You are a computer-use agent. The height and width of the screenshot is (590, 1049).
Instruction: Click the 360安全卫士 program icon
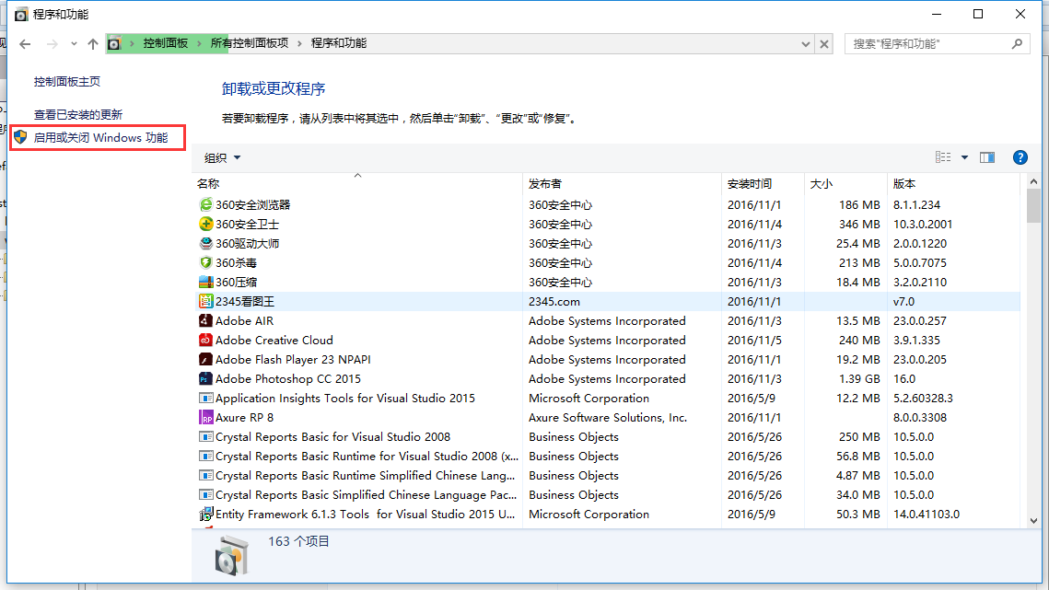click(205, 224)
